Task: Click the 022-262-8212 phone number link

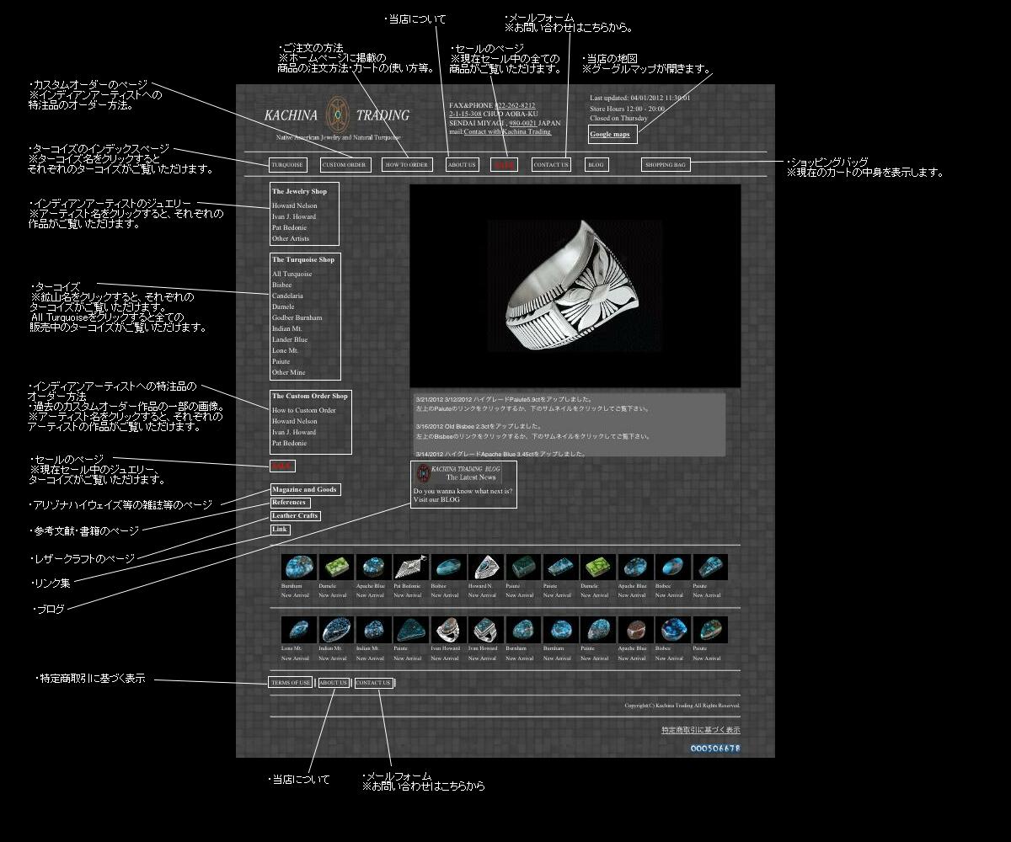Action: 515,106
